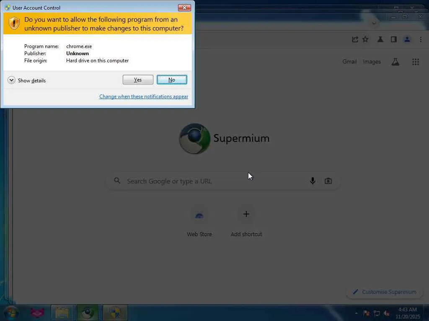Click the Search Google or type a URL box

223,181
